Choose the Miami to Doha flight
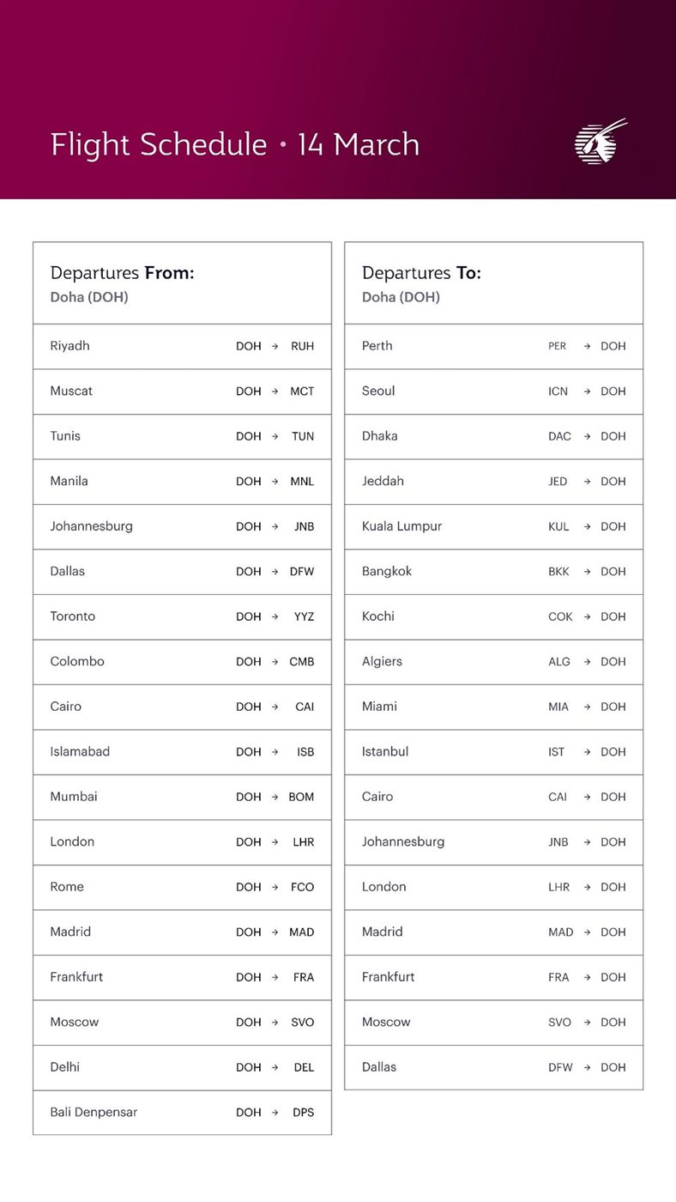 [x=493, y=707]
